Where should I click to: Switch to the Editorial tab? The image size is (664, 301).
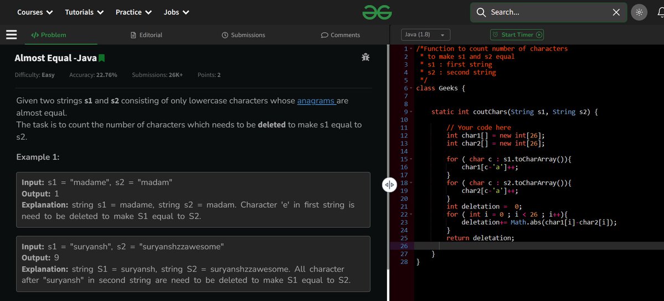[147, 35]
